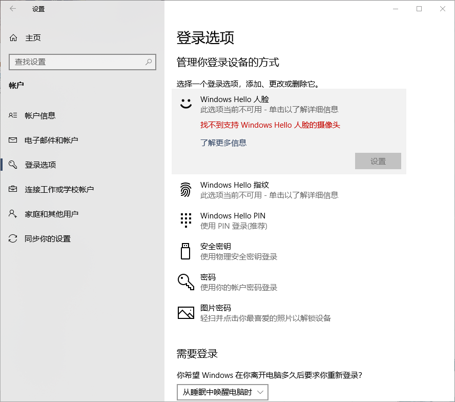The height and width of the screenshot is (402, 455).
Task: Expand the Windows Hello 指纹 option
Action: 288,190
